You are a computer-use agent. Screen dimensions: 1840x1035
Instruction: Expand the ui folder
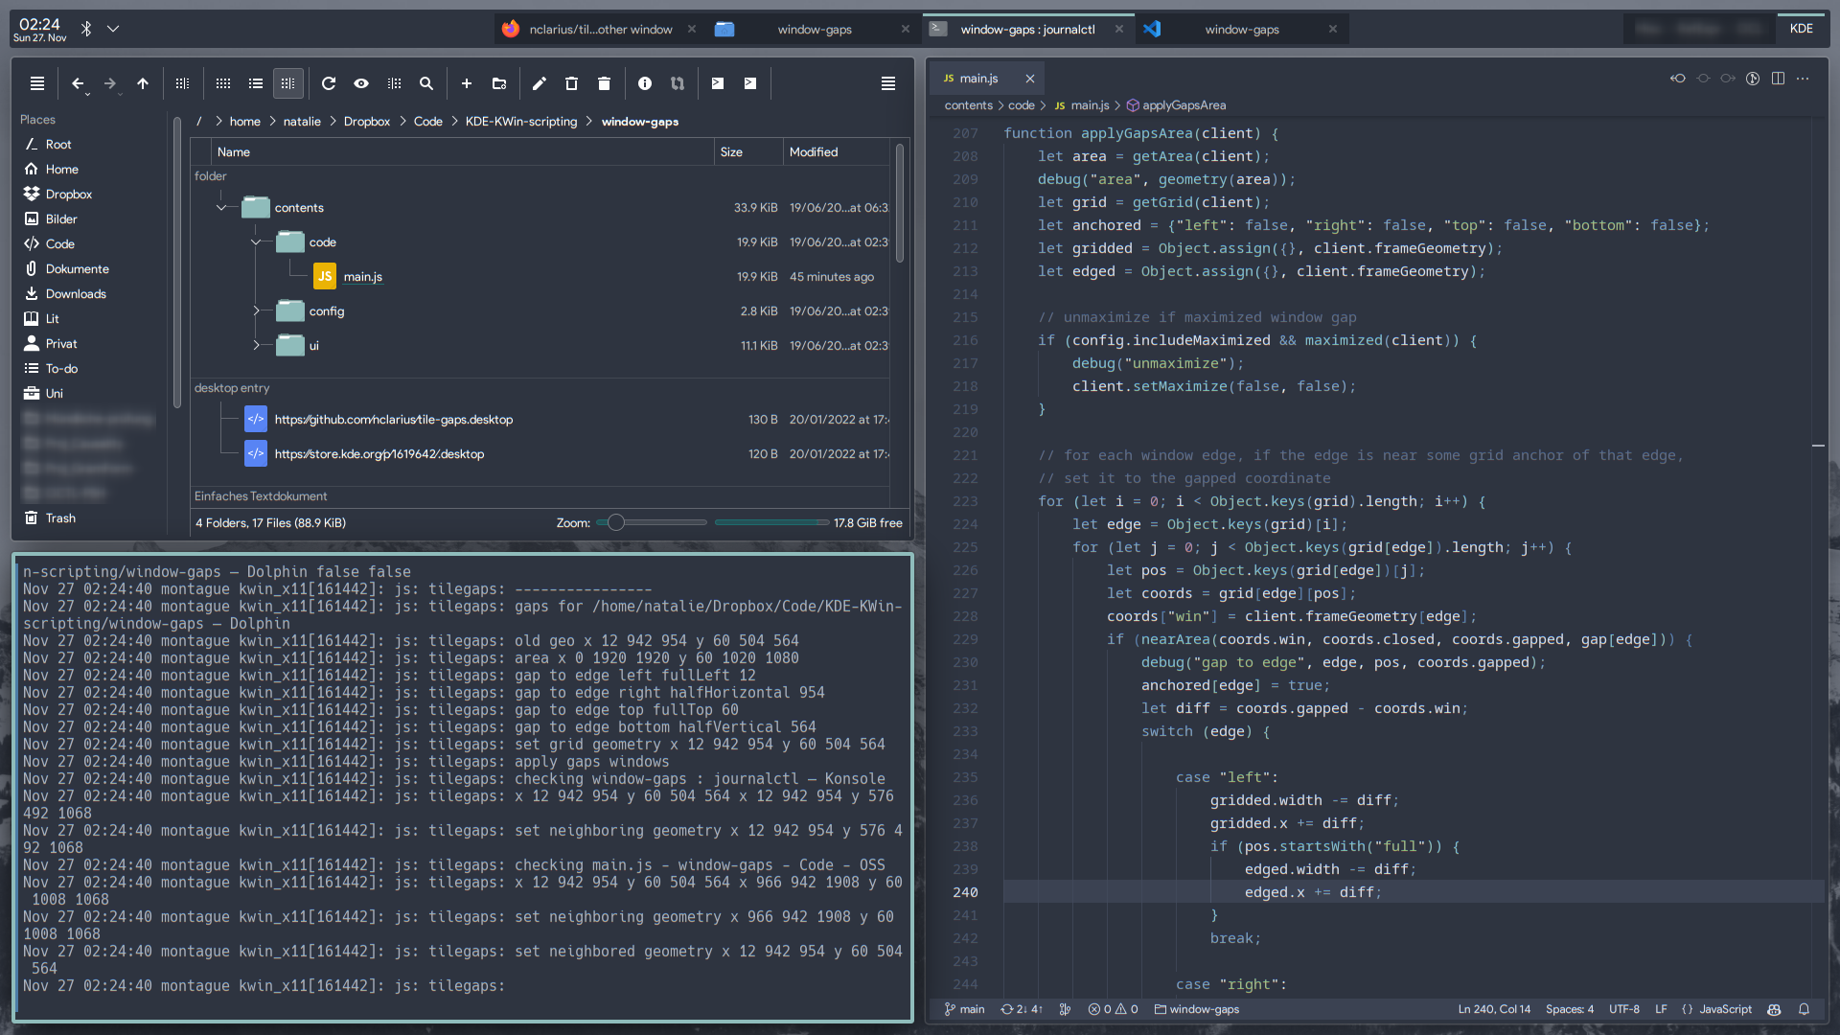[256, 346]
